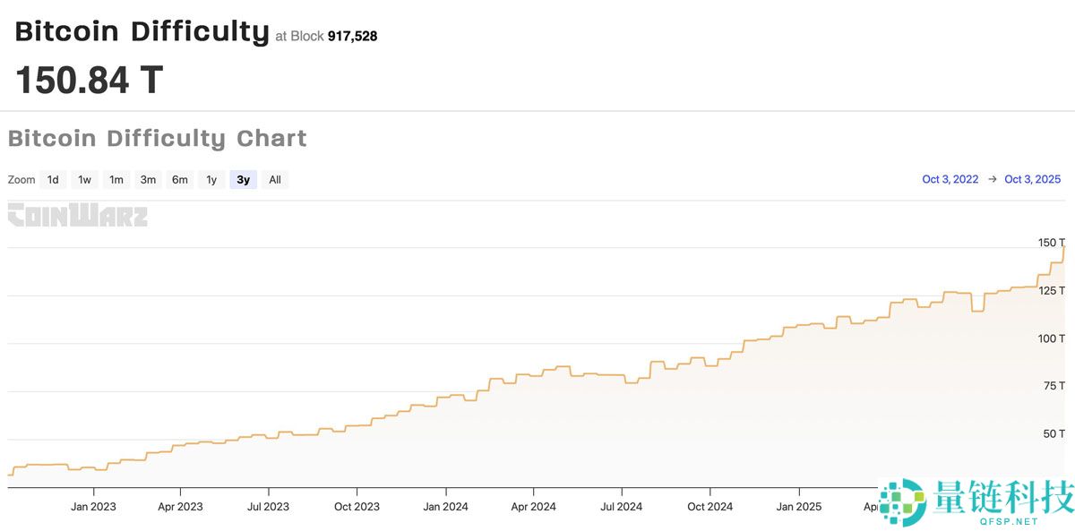Select the 1w zoom option
Viewport: 1075px width, 531px height.
click(84, 179)
